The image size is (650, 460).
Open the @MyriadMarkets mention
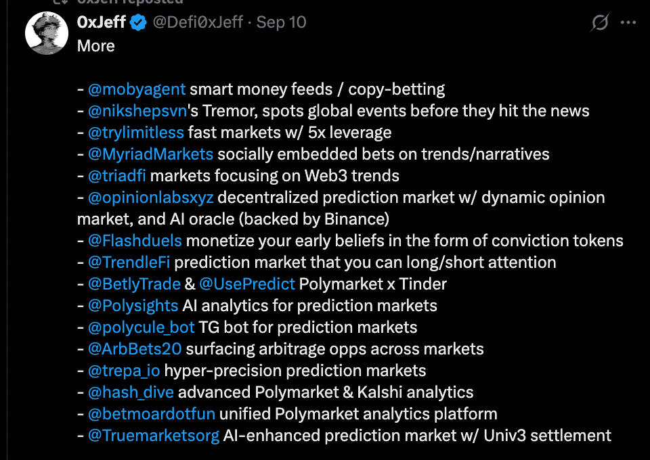(150, 154)
